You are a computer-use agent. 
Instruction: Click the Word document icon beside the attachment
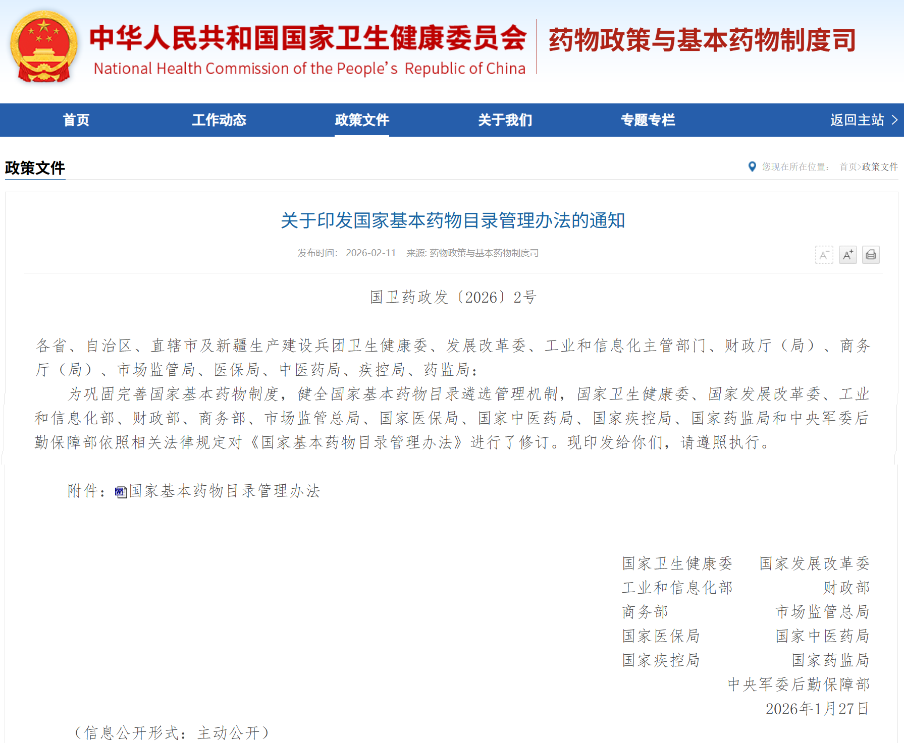pyautogui.click(x=121, y=492)
